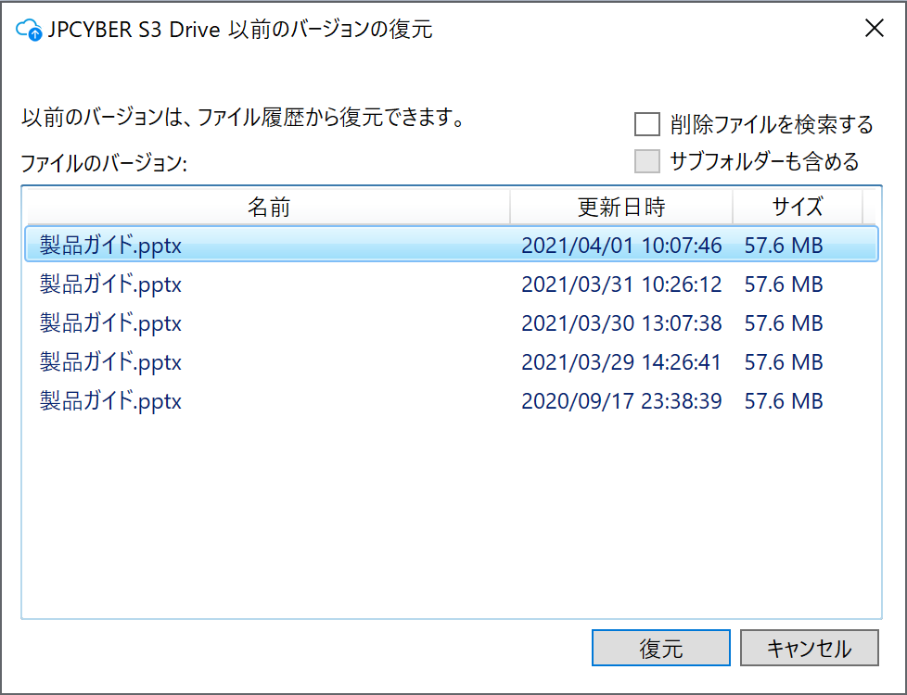
Task: Click 57.6 MB size in 2021/03/29 row
Action: (x=784, y=362)
